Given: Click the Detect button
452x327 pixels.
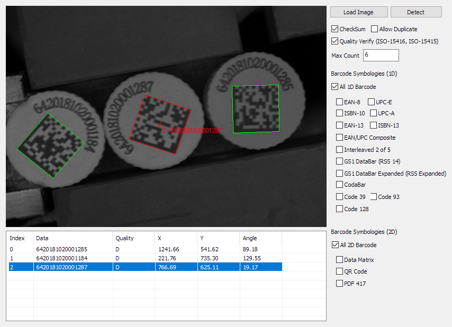Looking at the screenshot, I should (x=415, y=12).
